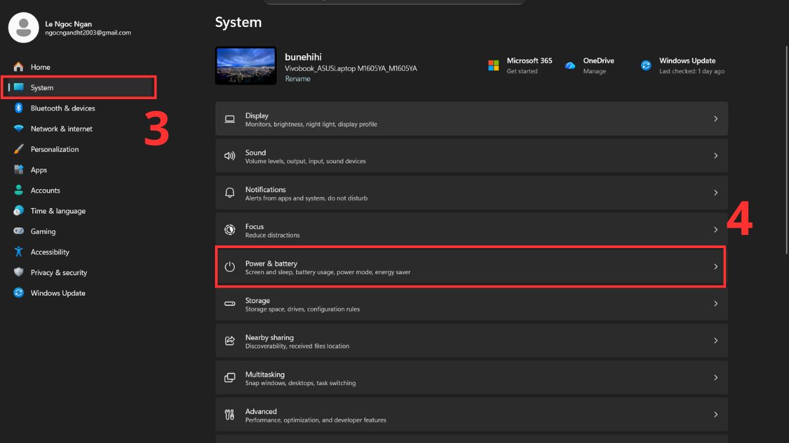Click the Gaming controller icon
Viewport: 789px width, 443px height.
point(18,231)
